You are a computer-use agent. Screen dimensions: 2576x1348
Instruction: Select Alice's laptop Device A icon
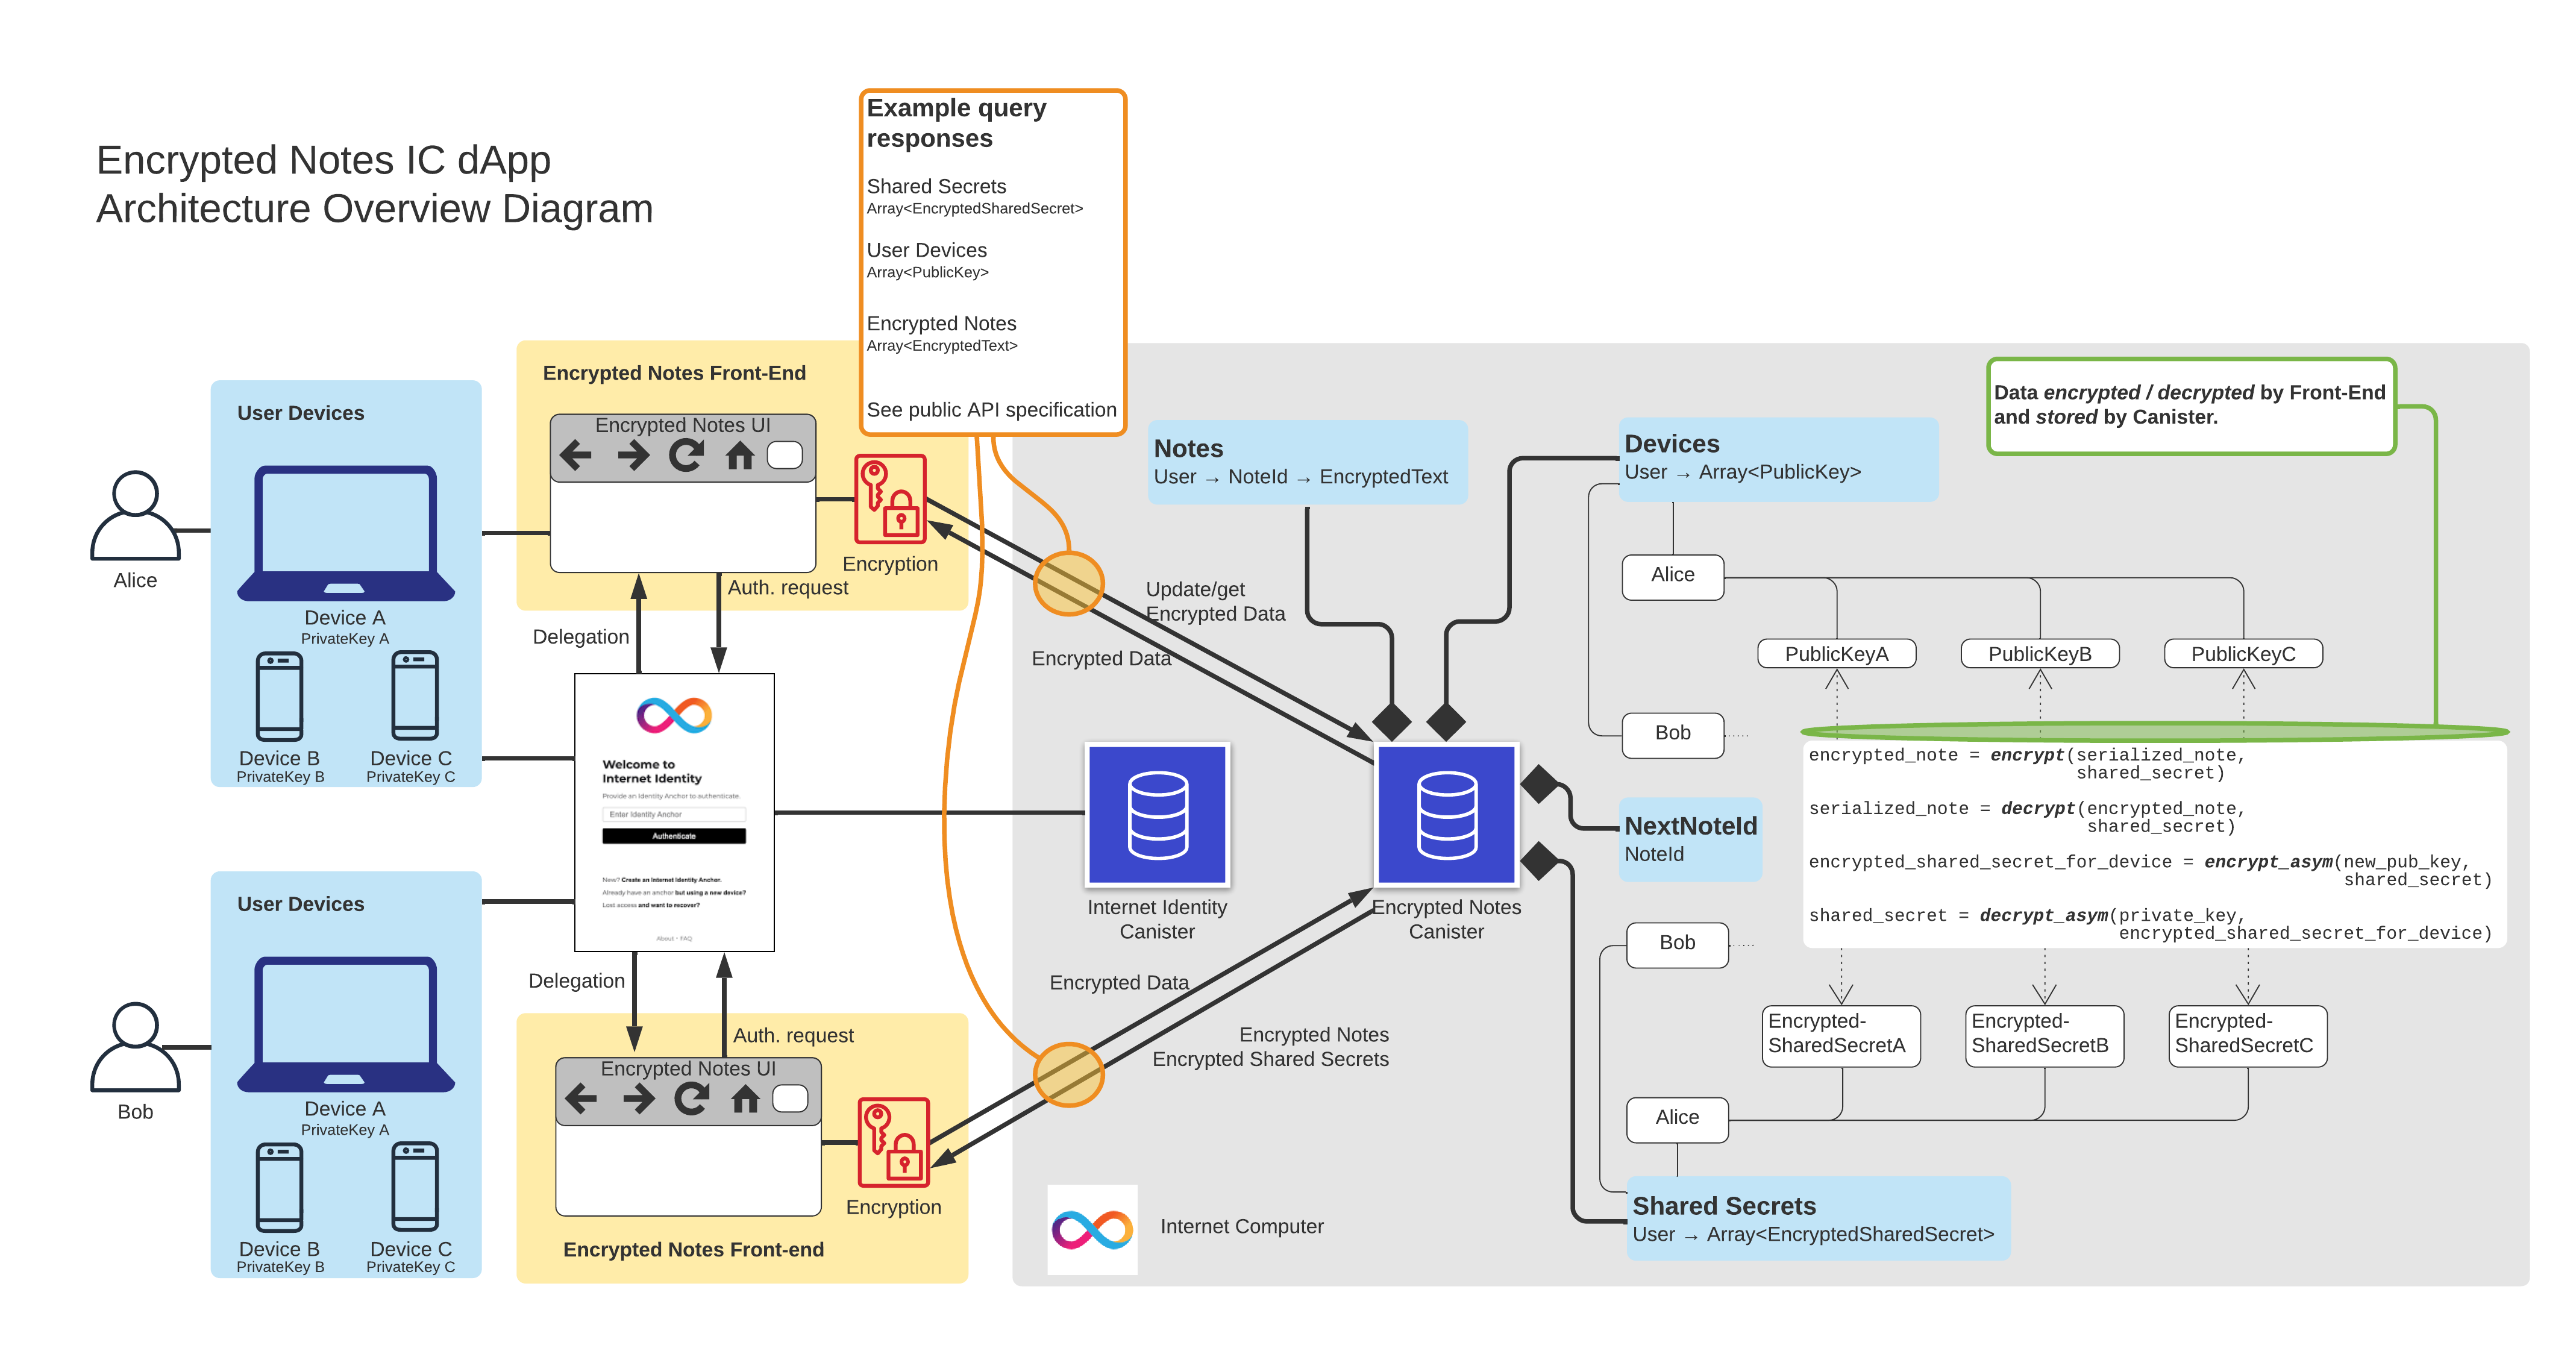[x=345, y=533]
